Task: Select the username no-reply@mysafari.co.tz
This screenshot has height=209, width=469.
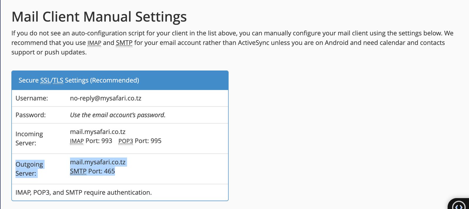Action: [x=106, y=98]
